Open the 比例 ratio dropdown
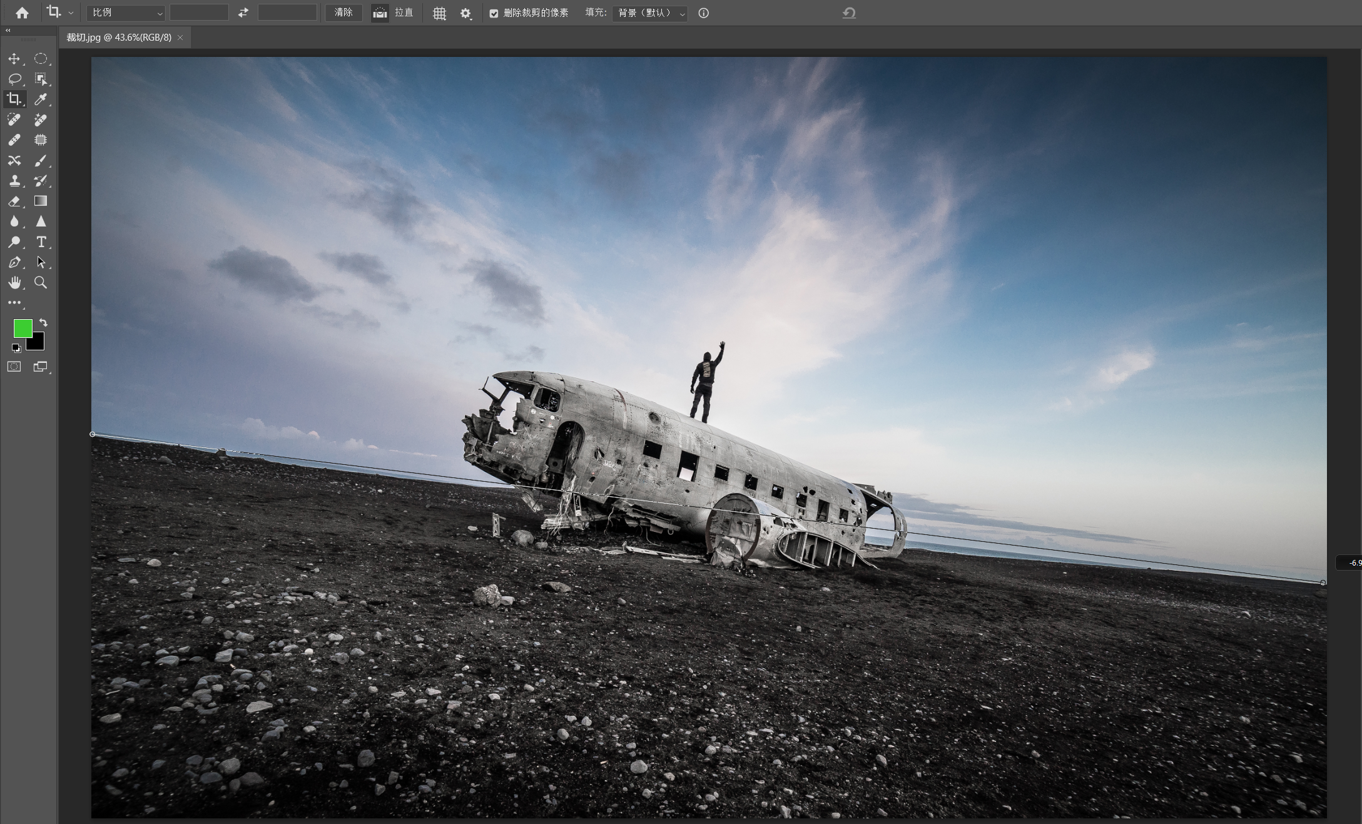This screenshot has height=824, width=1362. [x=126, y=13]
